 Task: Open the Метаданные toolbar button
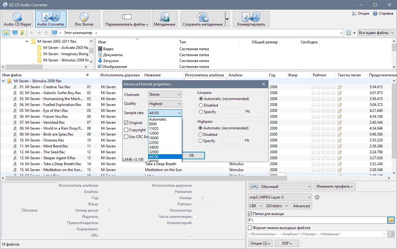[165, 19]
